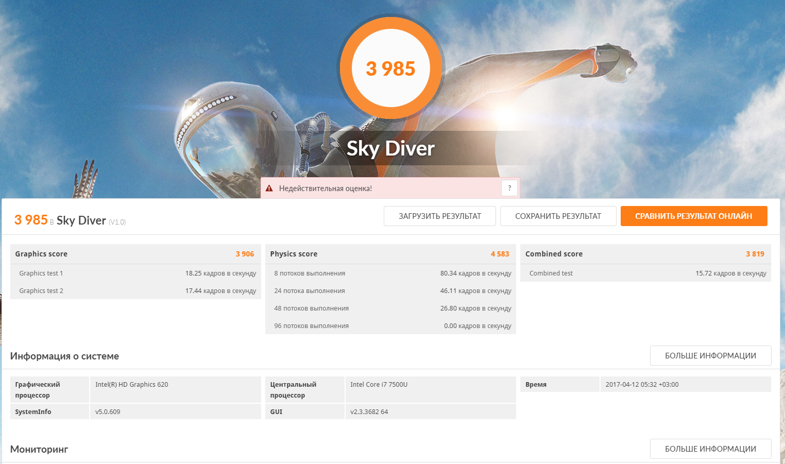Select the 96 потоков выполнения row
785x464 pixels.
tap(390, 326)
